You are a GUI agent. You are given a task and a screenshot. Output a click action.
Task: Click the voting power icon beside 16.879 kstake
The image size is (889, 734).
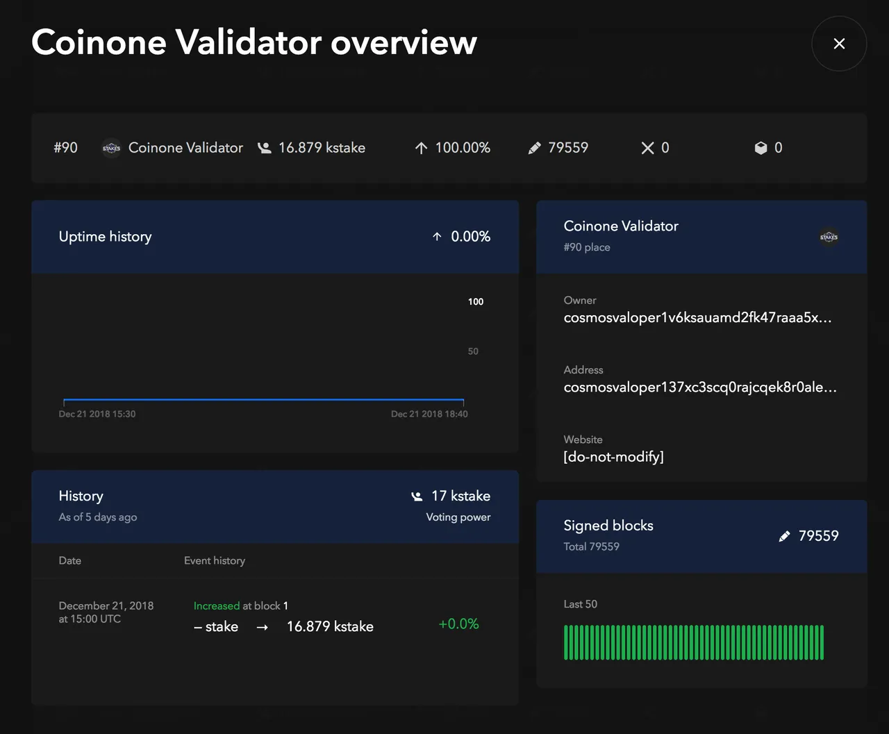click(265, 148)
